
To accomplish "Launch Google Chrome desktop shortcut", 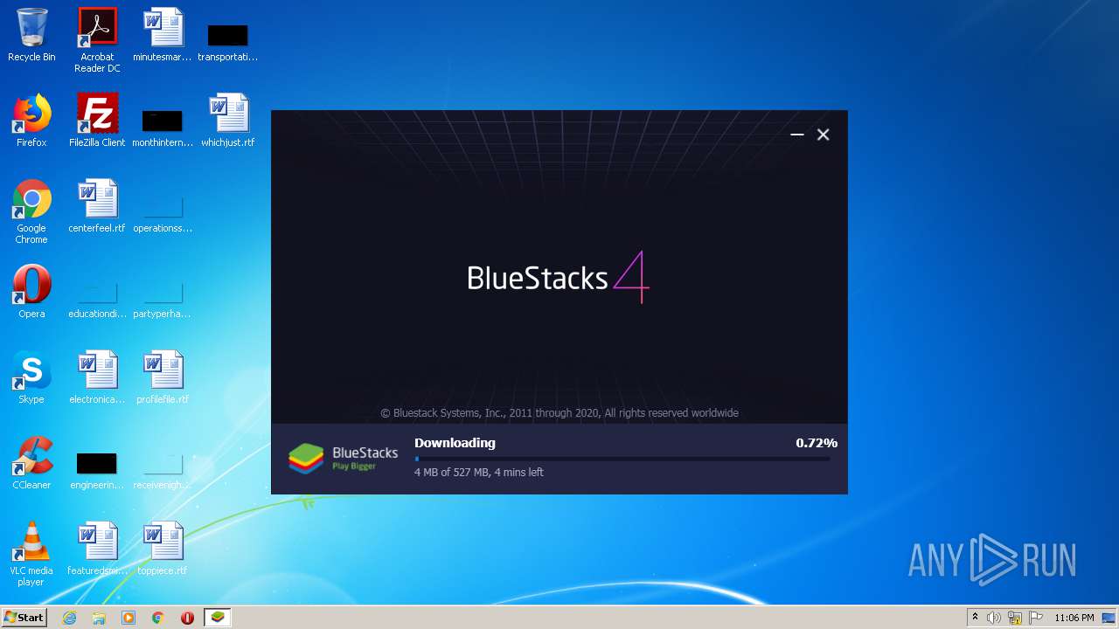I will (x=31, y=211).
